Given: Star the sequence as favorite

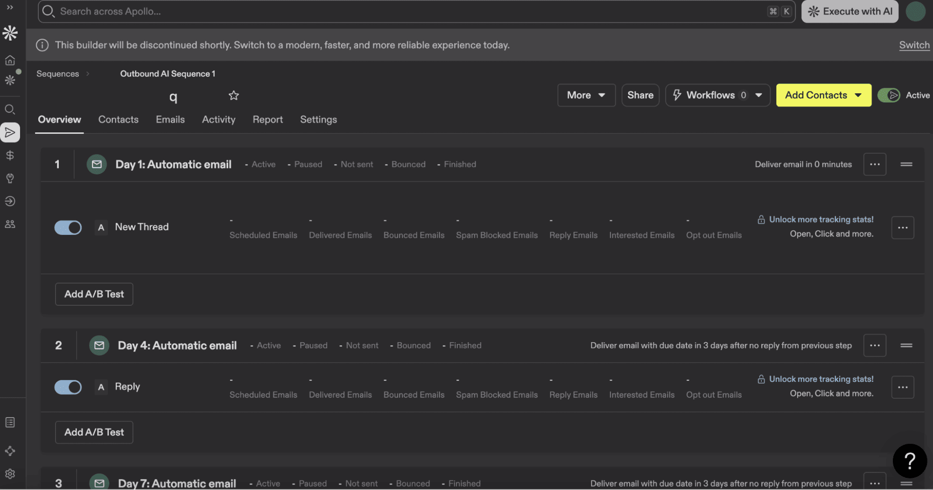Looking at the screenshot, I should coord(233,96).
